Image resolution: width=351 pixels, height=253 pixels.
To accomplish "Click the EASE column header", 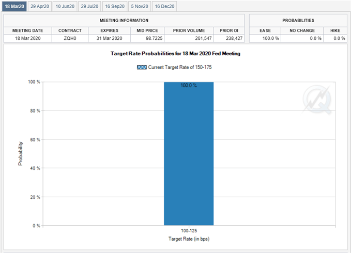I will tap(265, 30).
